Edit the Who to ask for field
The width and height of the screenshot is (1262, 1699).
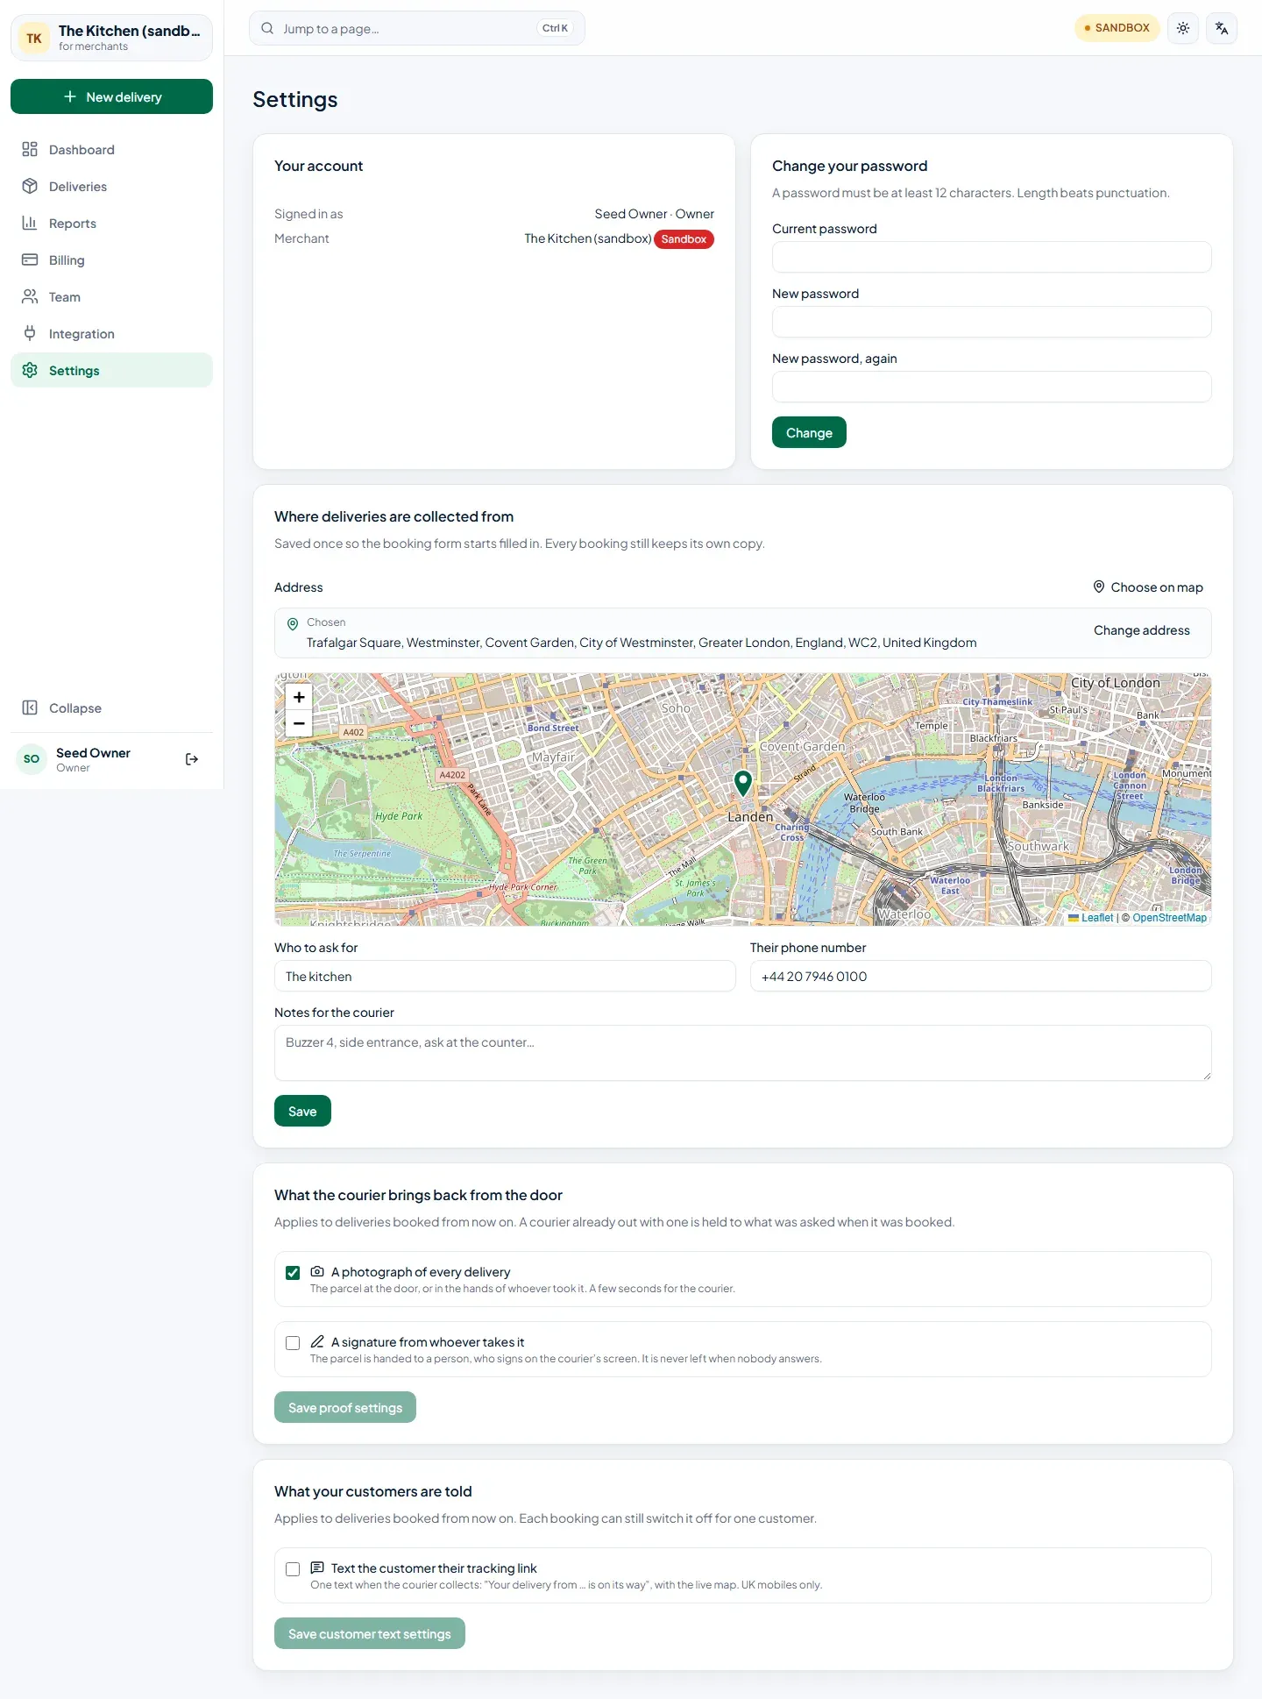pos(505,976)
